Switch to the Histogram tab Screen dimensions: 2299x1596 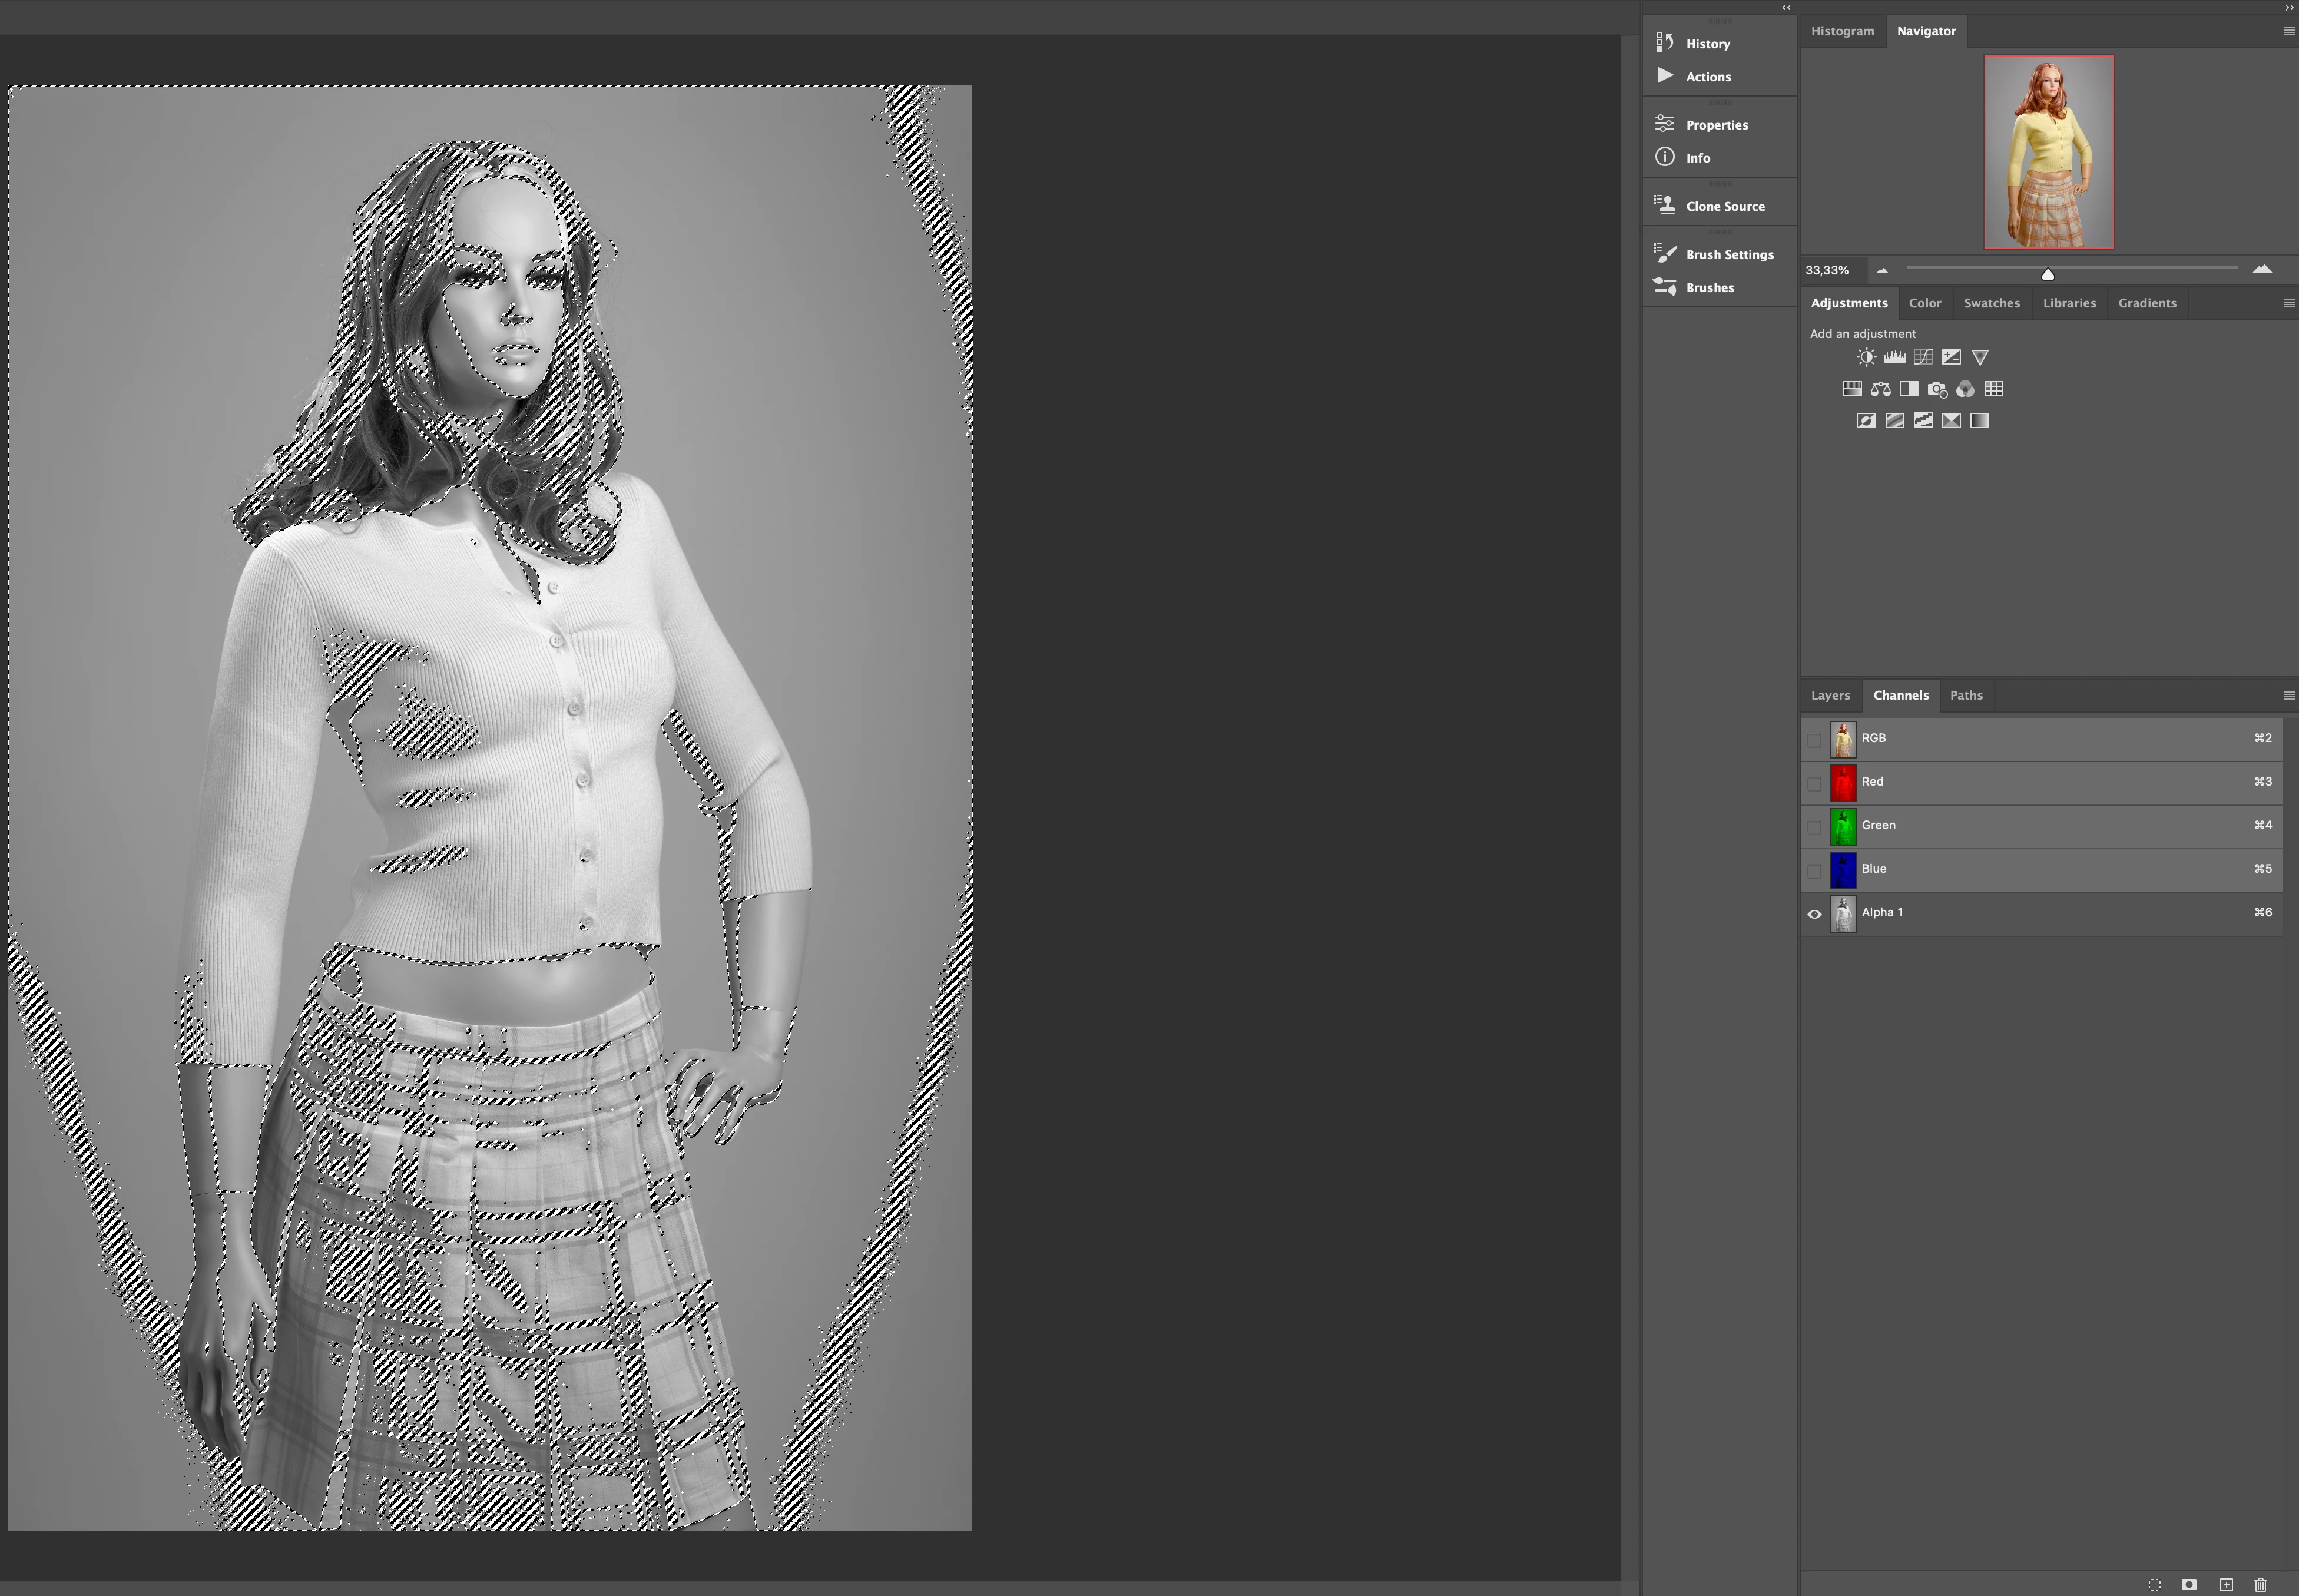point(1842,31)
